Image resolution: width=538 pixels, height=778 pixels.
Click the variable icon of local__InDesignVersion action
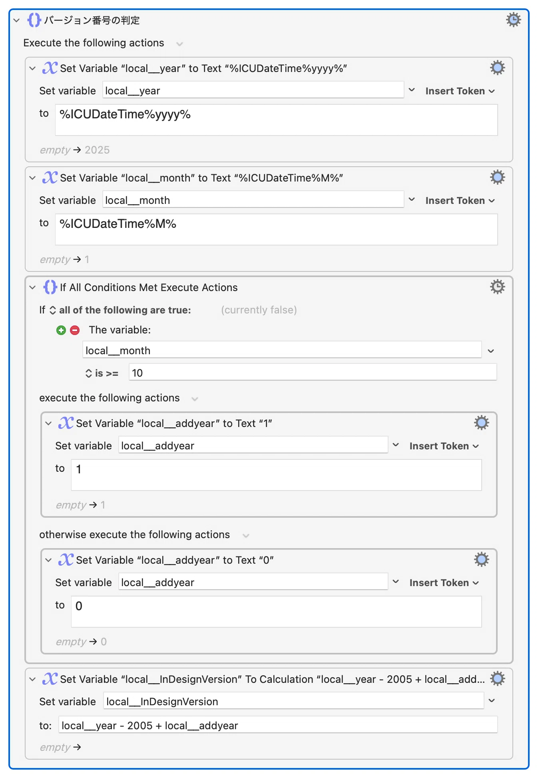pos(50,679)
